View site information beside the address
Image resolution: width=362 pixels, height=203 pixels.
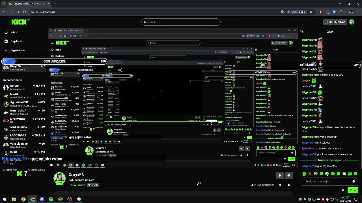click(x=33, y=12)
